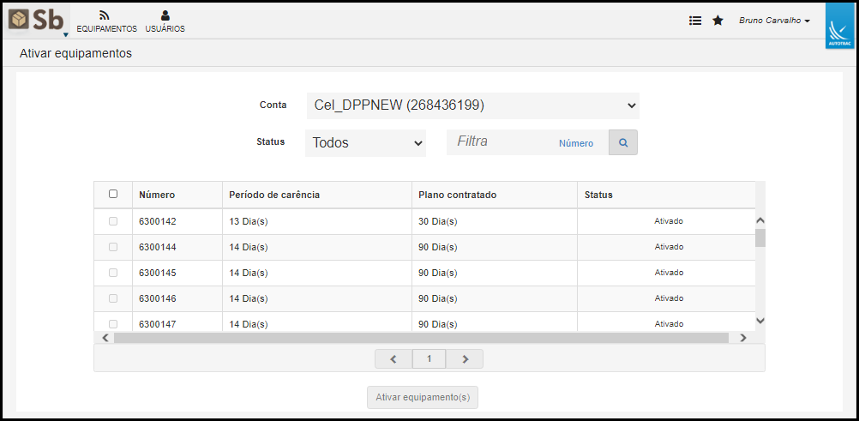Open the Usuários person icon
The height and width of the screenshot is (421, 859).
165,16
